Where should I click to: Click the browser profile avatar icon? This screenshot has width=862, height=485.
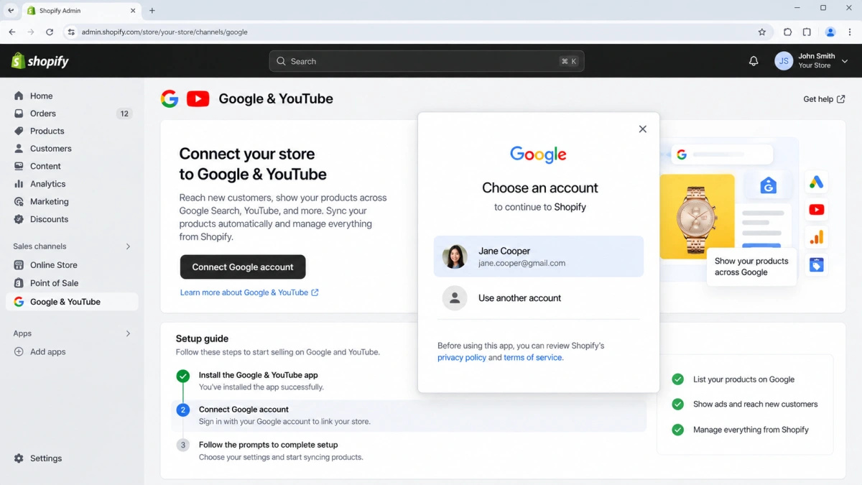tap(830, 32)
